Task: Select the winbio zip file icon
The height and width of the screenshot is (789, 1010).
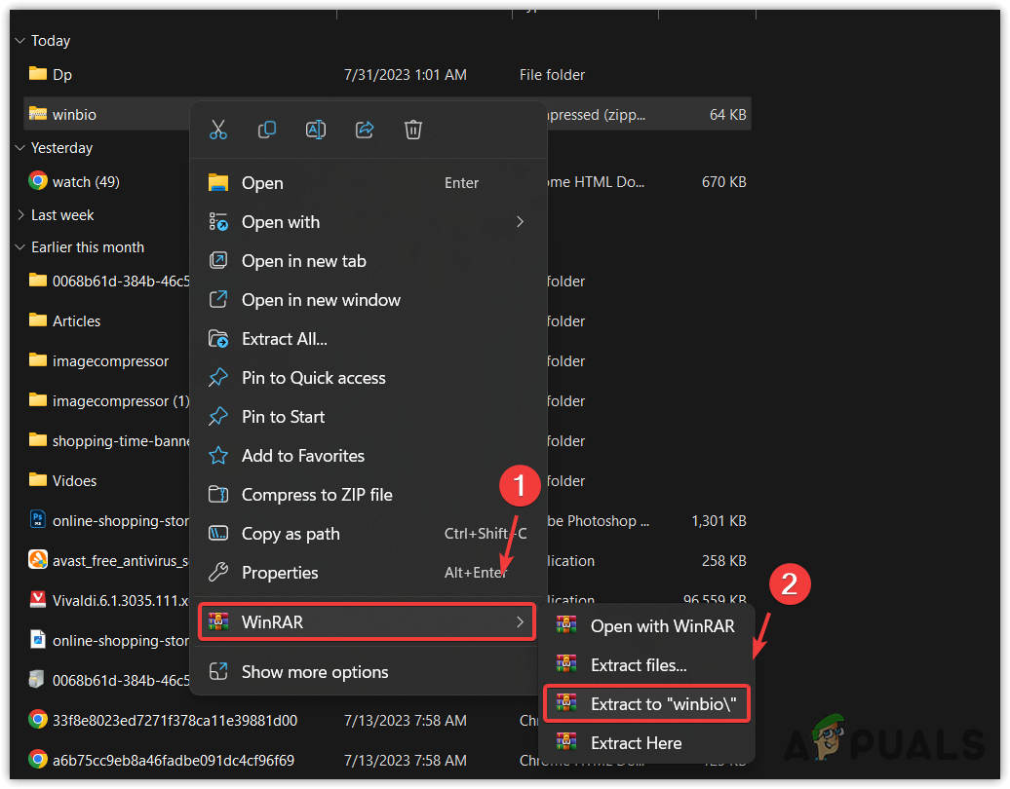Action: pyautogui.click(x=38, y=114)
